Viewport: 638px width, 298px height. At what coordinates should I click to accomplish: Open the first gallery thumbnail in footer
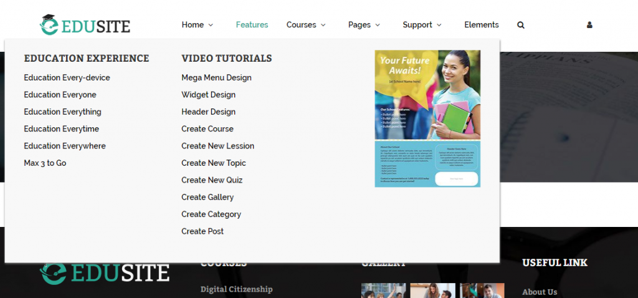[383, 291]
